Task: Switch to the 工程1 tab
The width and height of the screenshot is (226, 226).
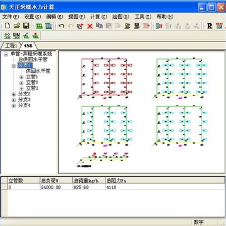Action: pyautogui.click(x=11, y=46)
